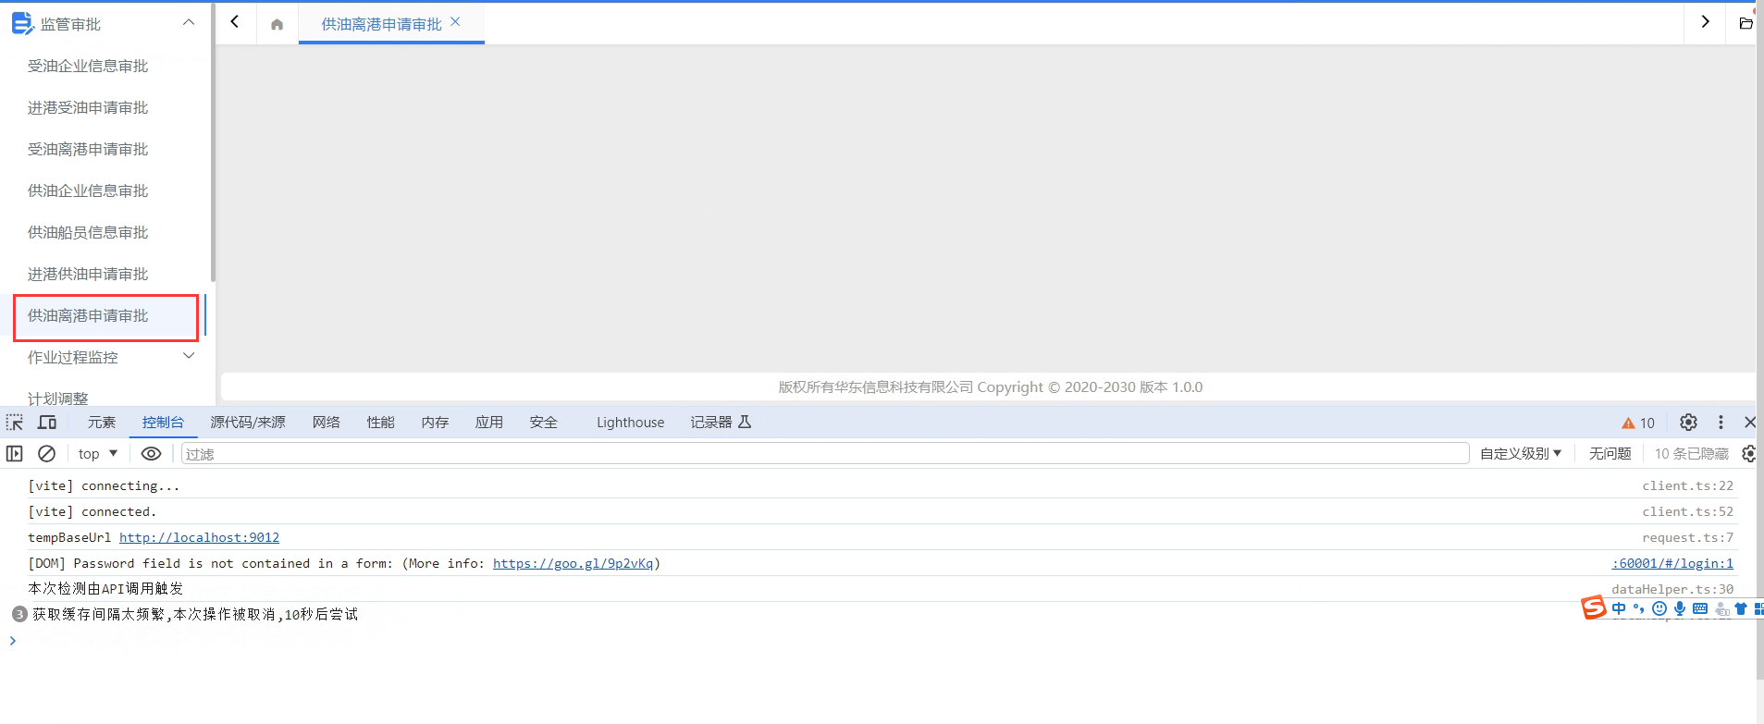Create live expression with eye icon
The width and height of the screenshot is (1764, 724).
(x=151, y=454)
